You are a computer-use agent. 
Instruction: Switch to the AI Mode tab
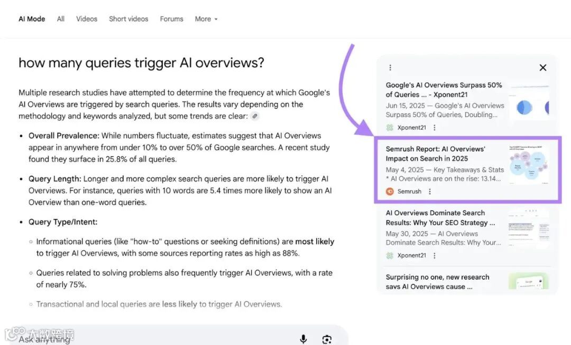32,19
